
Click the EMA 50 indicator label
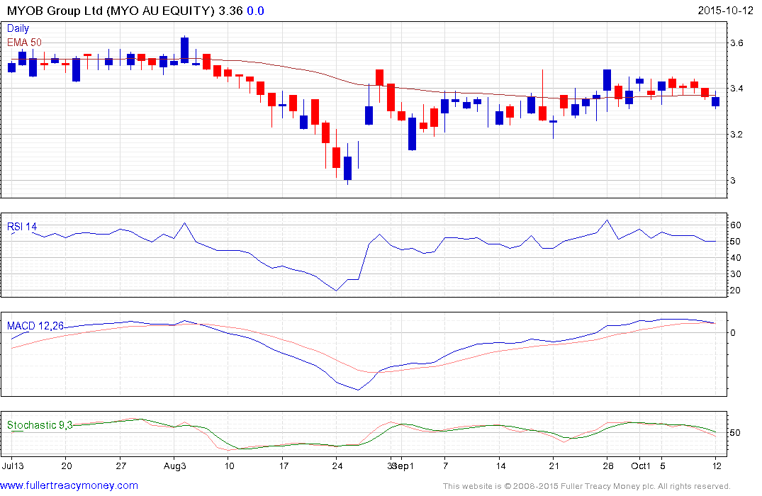[x=24, y=43]
